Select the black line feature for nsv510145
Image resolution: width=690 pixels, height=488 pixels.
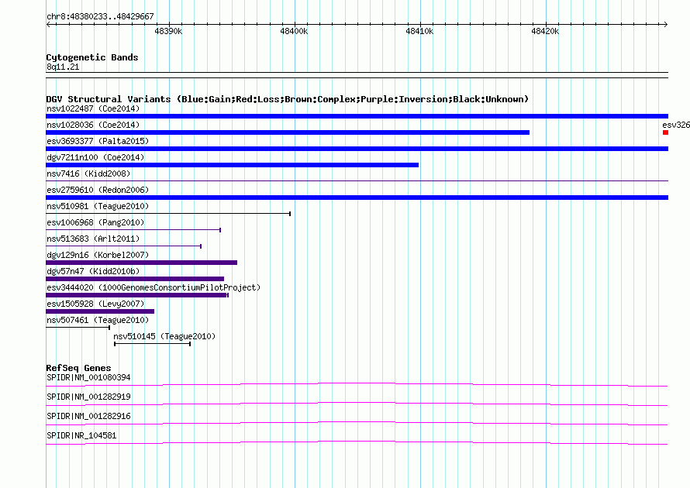152,344
